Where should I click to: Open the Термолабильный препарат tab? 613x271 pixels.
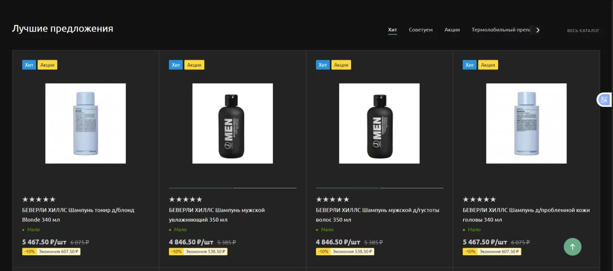pos(500,30)
